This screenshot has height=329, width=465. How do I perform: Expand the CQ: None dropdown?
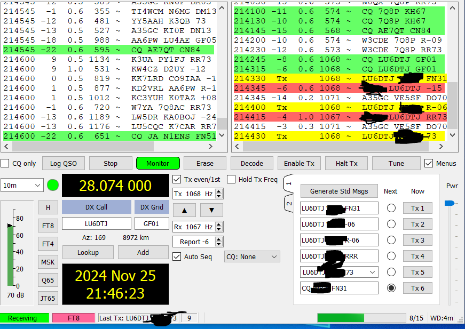[252, 257]
